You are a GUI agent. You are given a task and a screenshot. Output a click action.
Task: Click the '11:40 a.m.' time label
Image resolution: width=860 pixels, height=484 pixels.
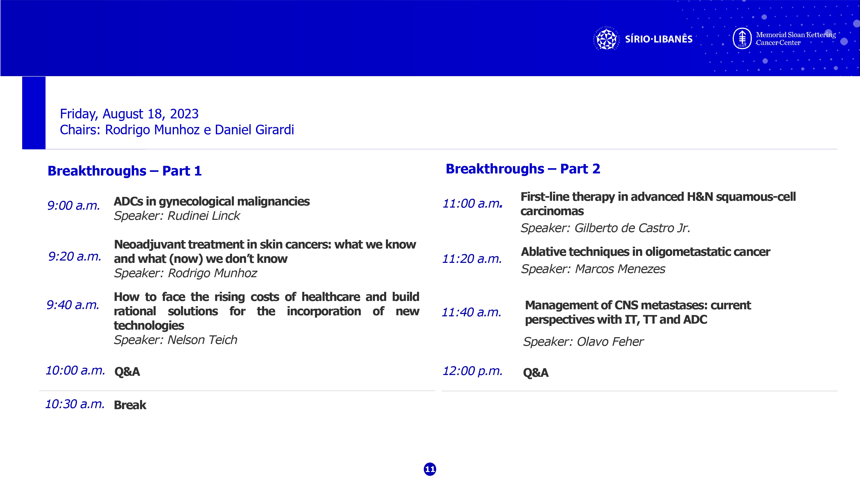471,312
